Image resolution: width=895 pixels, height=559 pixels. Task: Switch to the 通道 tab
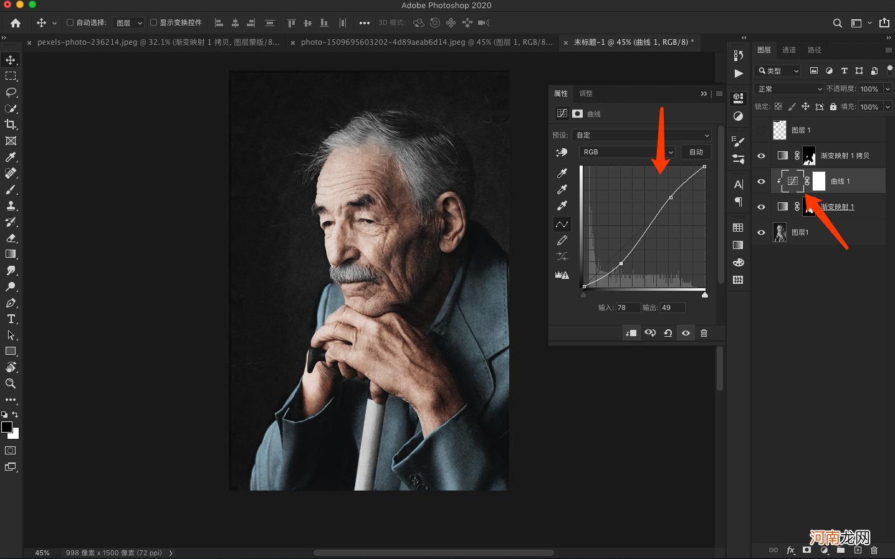(x=789, y=50)
